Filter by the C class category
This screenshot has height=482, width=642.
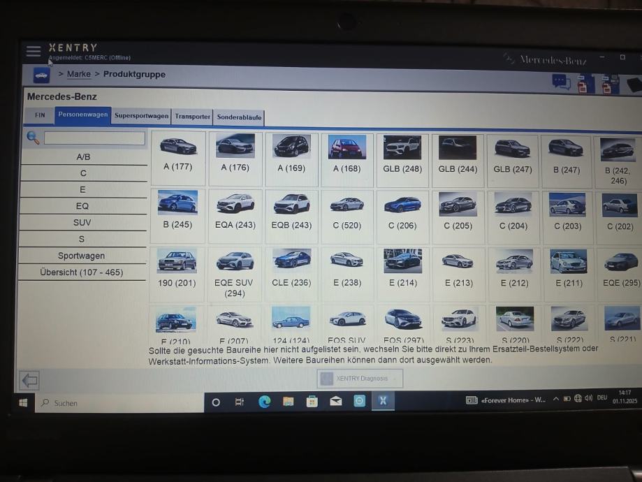coord(83,173)
